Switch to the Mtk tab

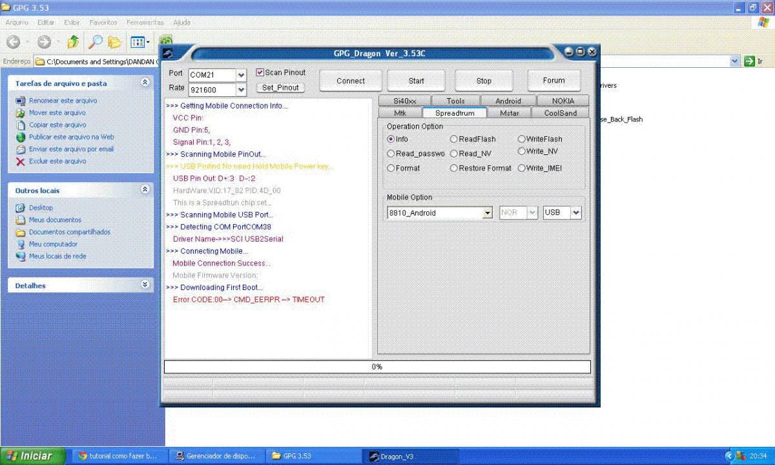coord(400,113)
